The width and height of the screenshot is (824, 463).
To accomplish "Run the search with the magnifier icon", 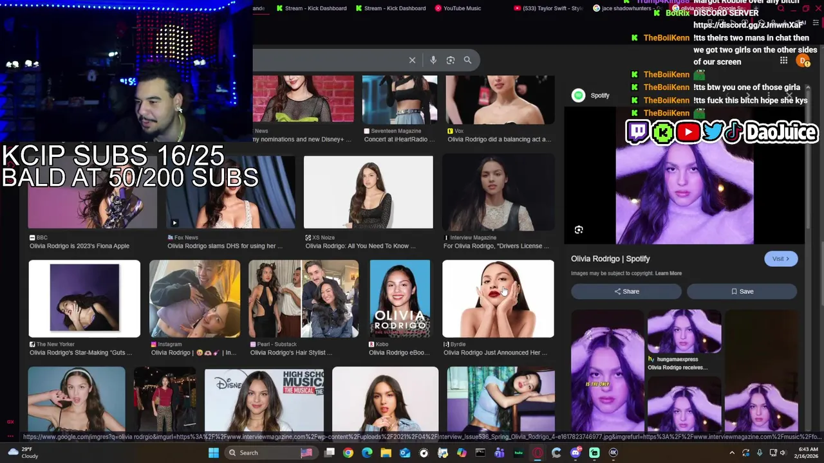I will 467,60.
